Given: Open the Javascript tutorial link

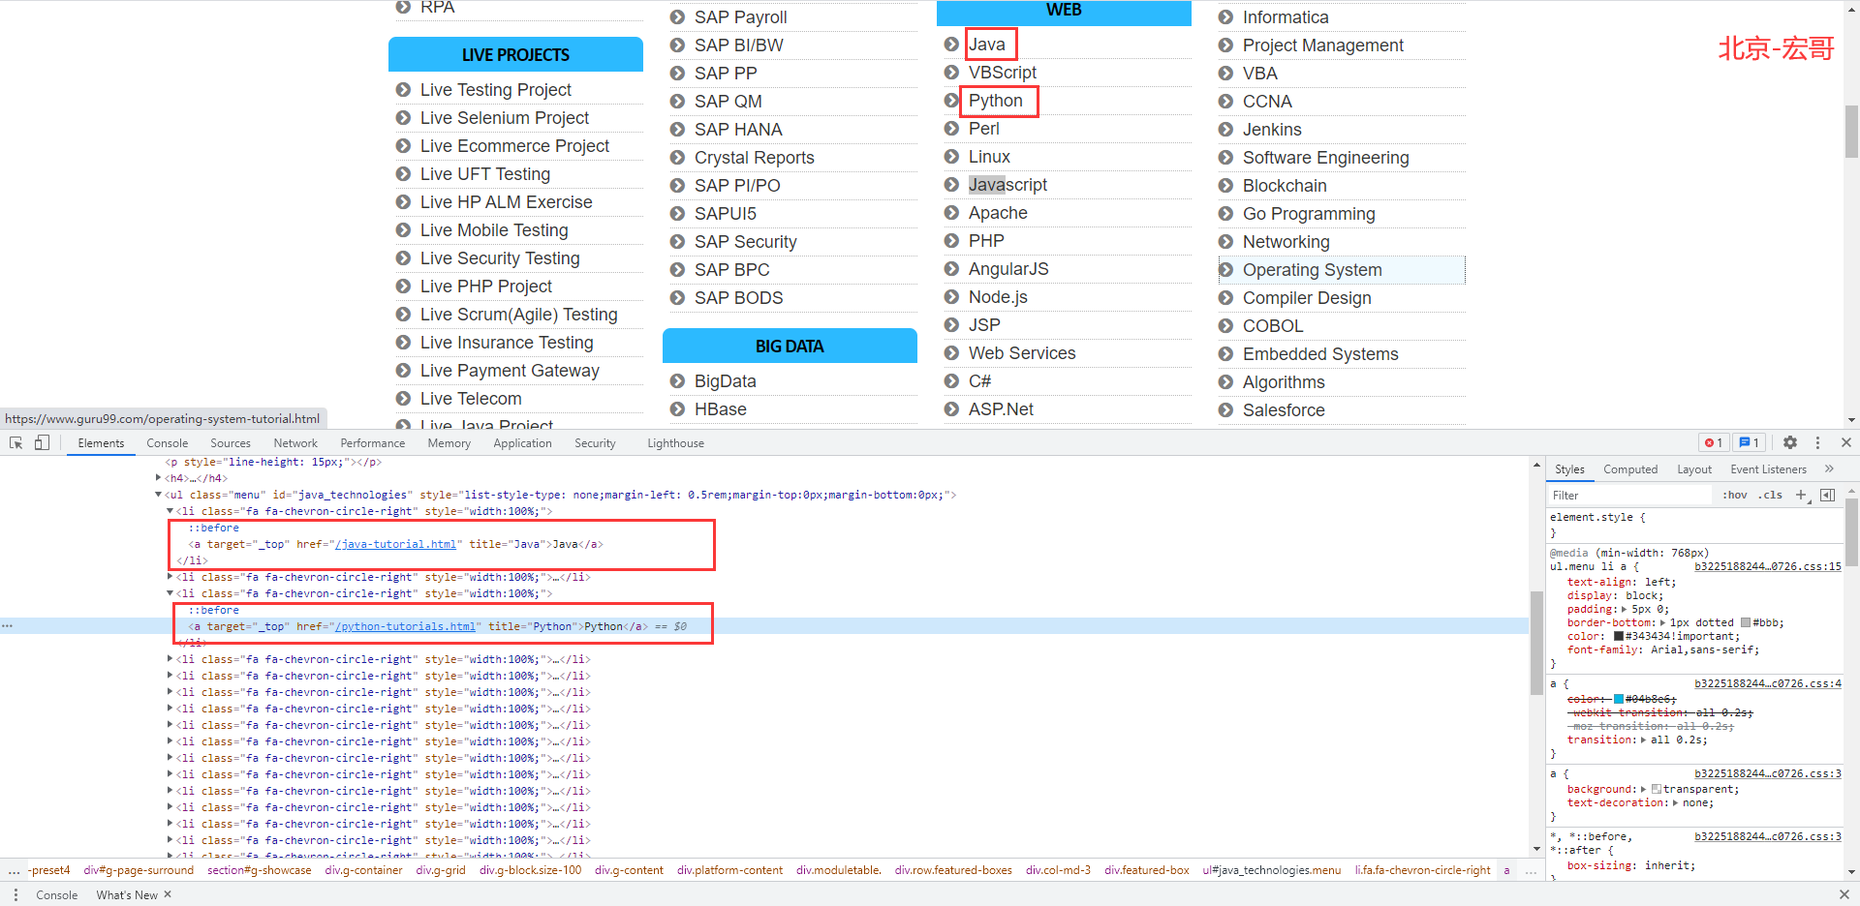Looking at the screenshot, I should tap(1007, 185).
